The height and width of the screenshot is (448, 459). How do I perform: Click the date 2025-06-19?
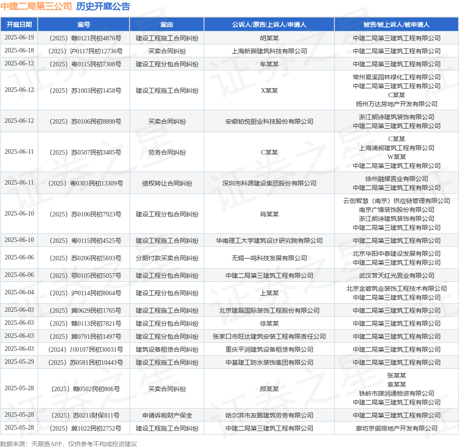click(19, 38)
